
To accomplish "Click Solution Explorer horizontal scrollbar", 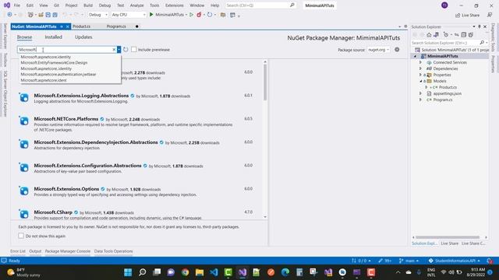I will pyautogui.click(x=448, y=237).
